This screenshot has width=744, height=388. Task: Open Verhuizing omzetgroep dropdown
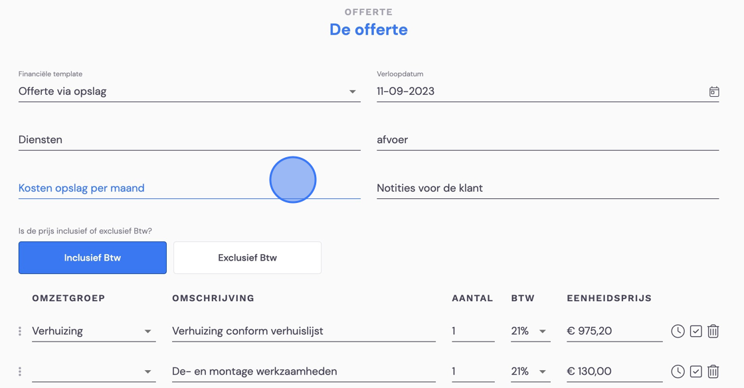[x=94, y=331]
